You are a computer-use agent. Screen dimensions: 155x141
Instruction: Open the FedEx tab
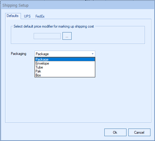[x=40, y=16]
